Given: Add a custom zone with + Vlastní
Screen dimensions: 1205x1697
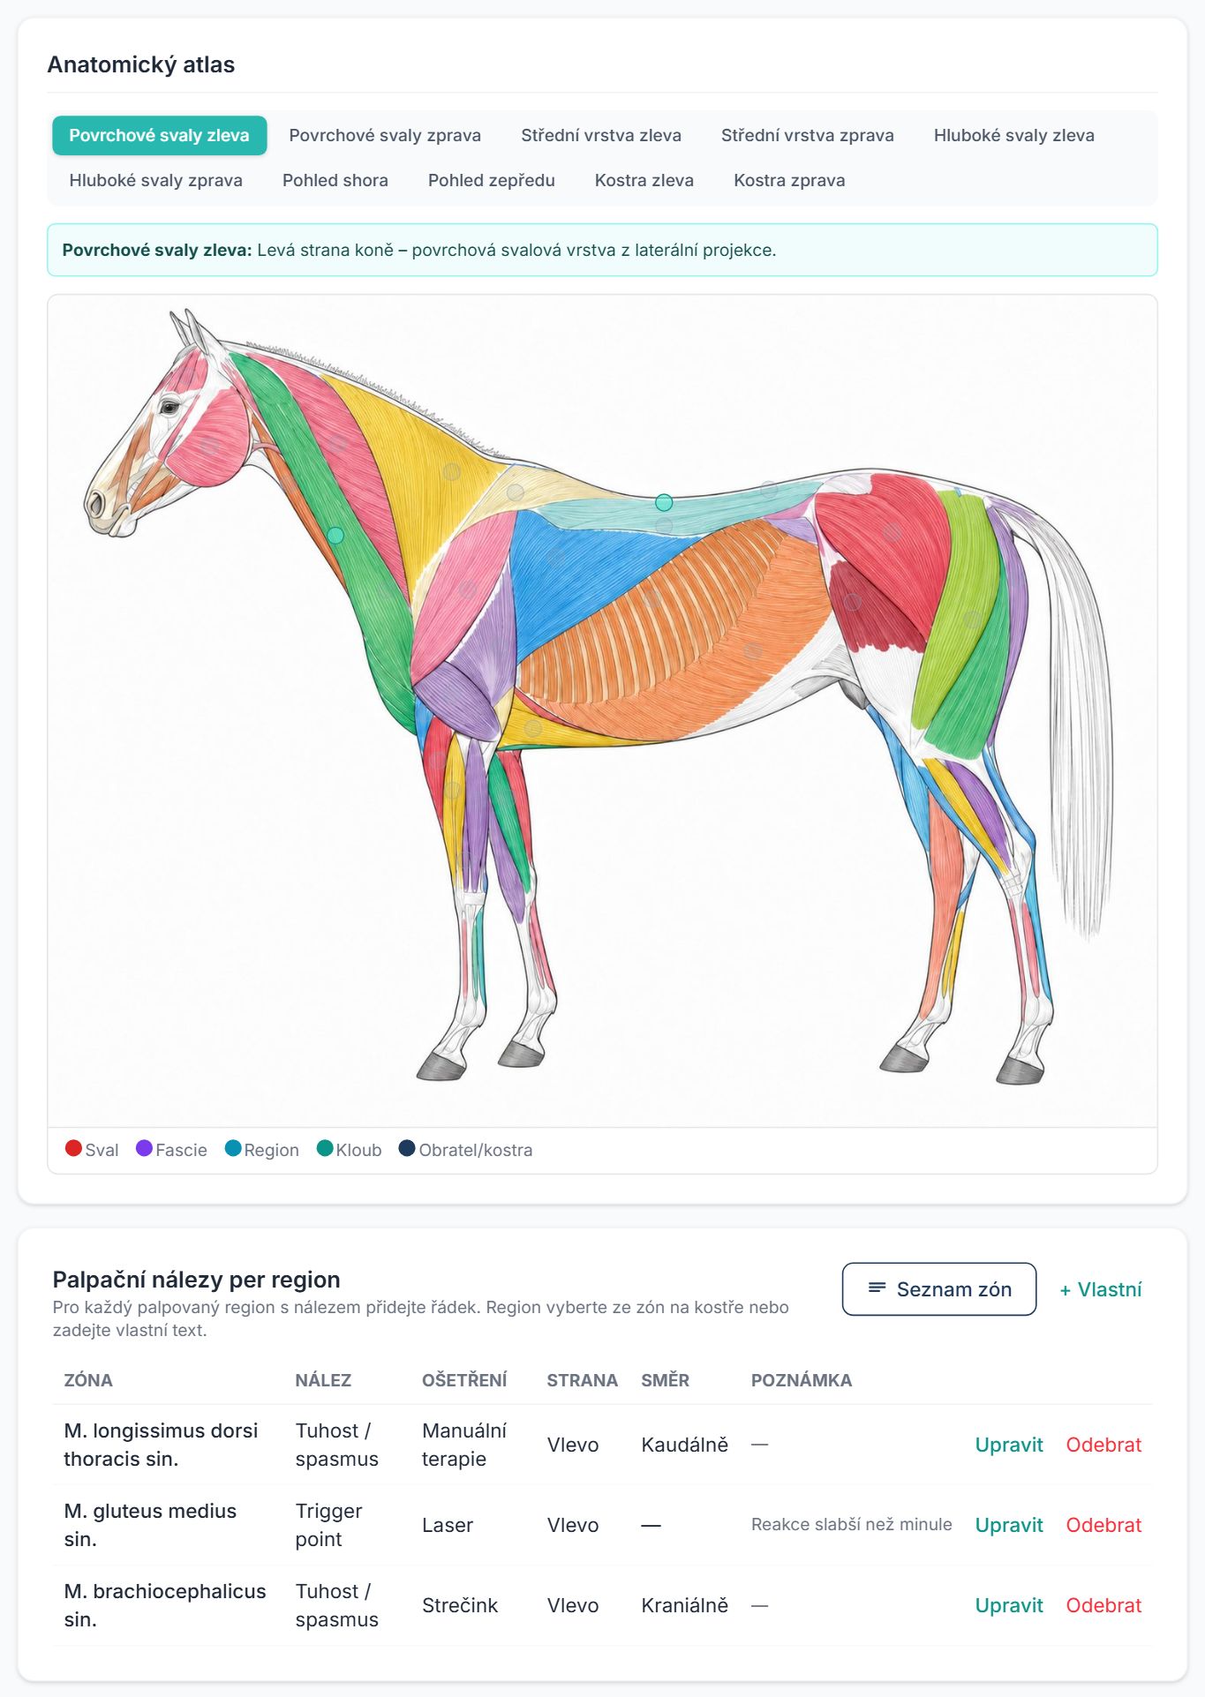Looking at the screenshot, I should pos(1101,1289).
